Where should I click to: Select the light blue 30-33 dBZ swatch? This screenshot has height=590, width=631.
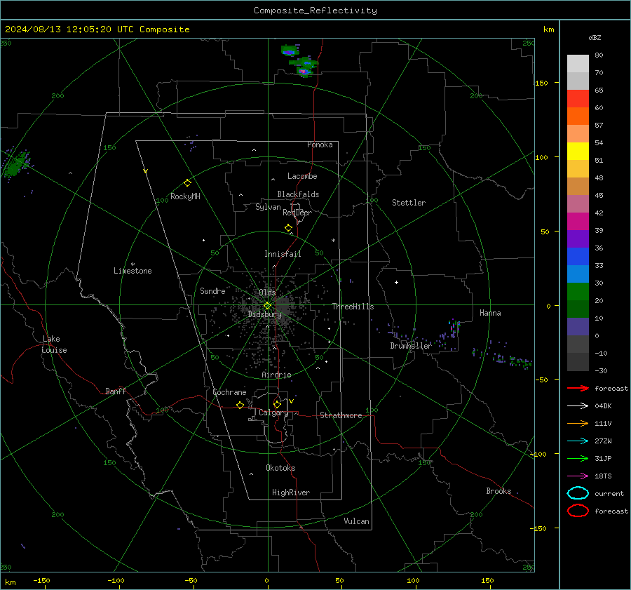coord(578,274)
